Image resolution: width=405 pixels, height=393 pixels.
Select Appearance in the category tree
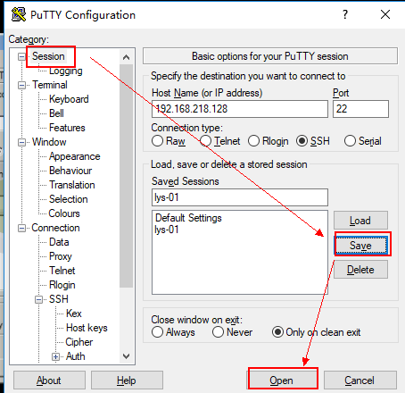[74, 156]
